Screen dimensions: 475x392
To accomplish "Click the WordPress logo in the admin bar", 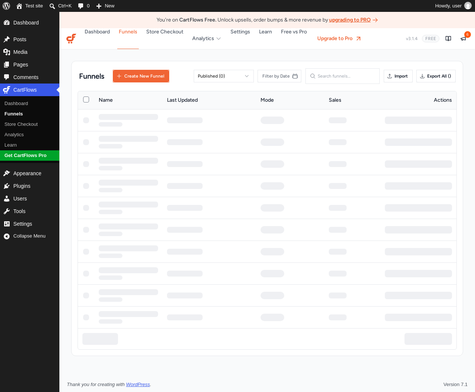I will (x=6, y=6).
